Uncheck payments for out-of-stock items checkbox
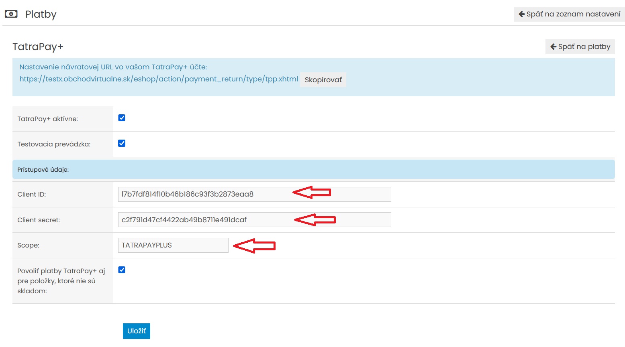Screen dimensions: 625x347 pyautogui.click(x=122, y=270)
